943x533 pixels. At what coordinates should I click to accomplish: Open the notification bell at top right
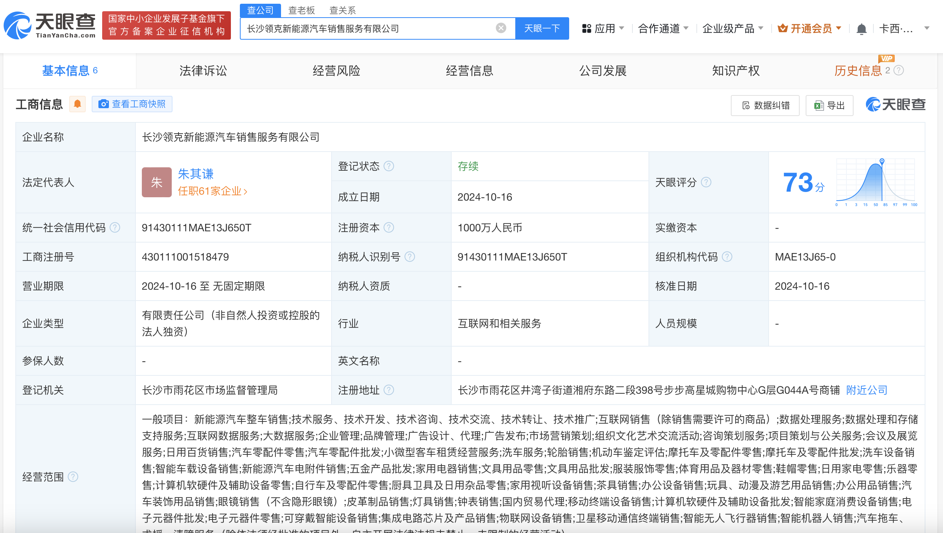[862, 28]
